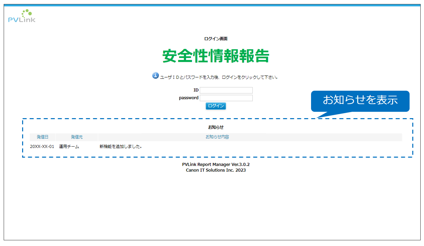Click the "PVLink Report Manager Ver.3.0.2" text
The height and width of the screenshot is (246, 424).
coord(216,164)
